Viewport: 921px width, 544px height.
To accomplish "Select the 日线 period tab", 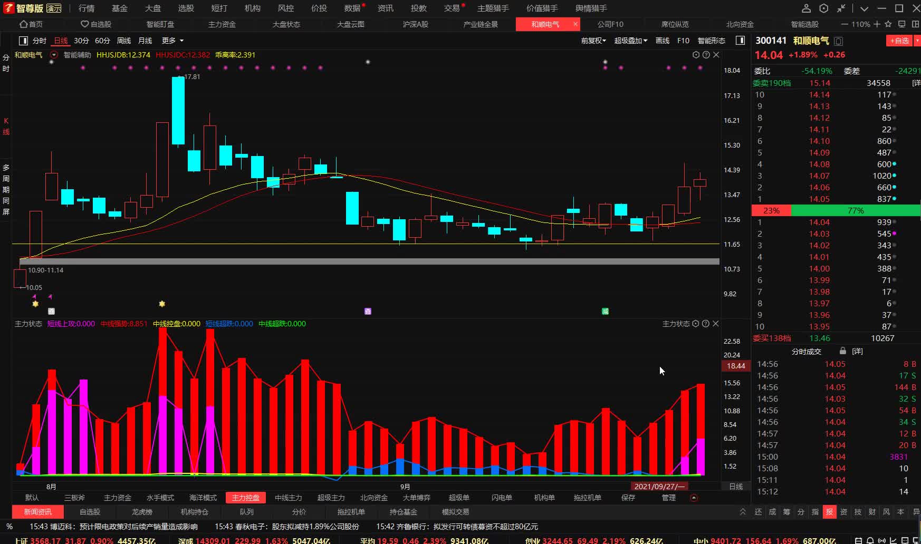I will coord(61,41).
